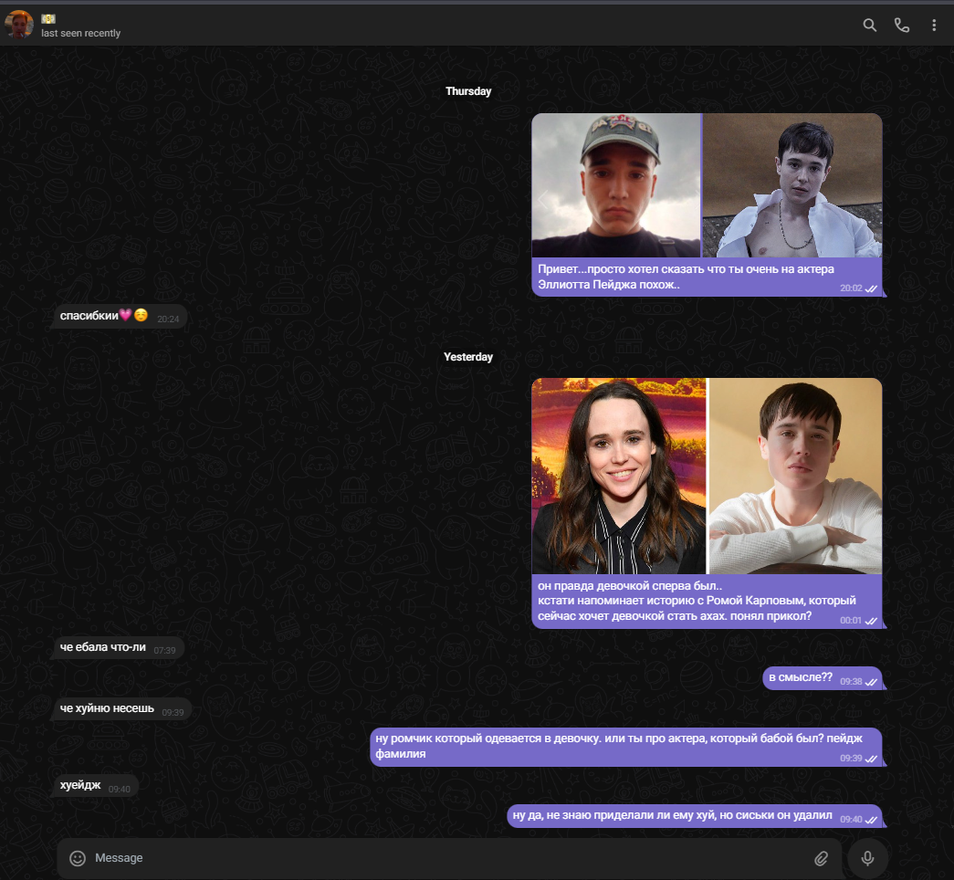Attach a file with the paperclip icon

coord(821,858)
